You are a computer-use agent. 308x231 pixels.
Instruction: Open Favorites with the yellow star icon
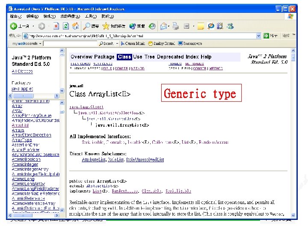tap(113, 26)
